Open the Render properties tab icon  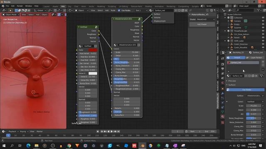[x=223, y=64]
